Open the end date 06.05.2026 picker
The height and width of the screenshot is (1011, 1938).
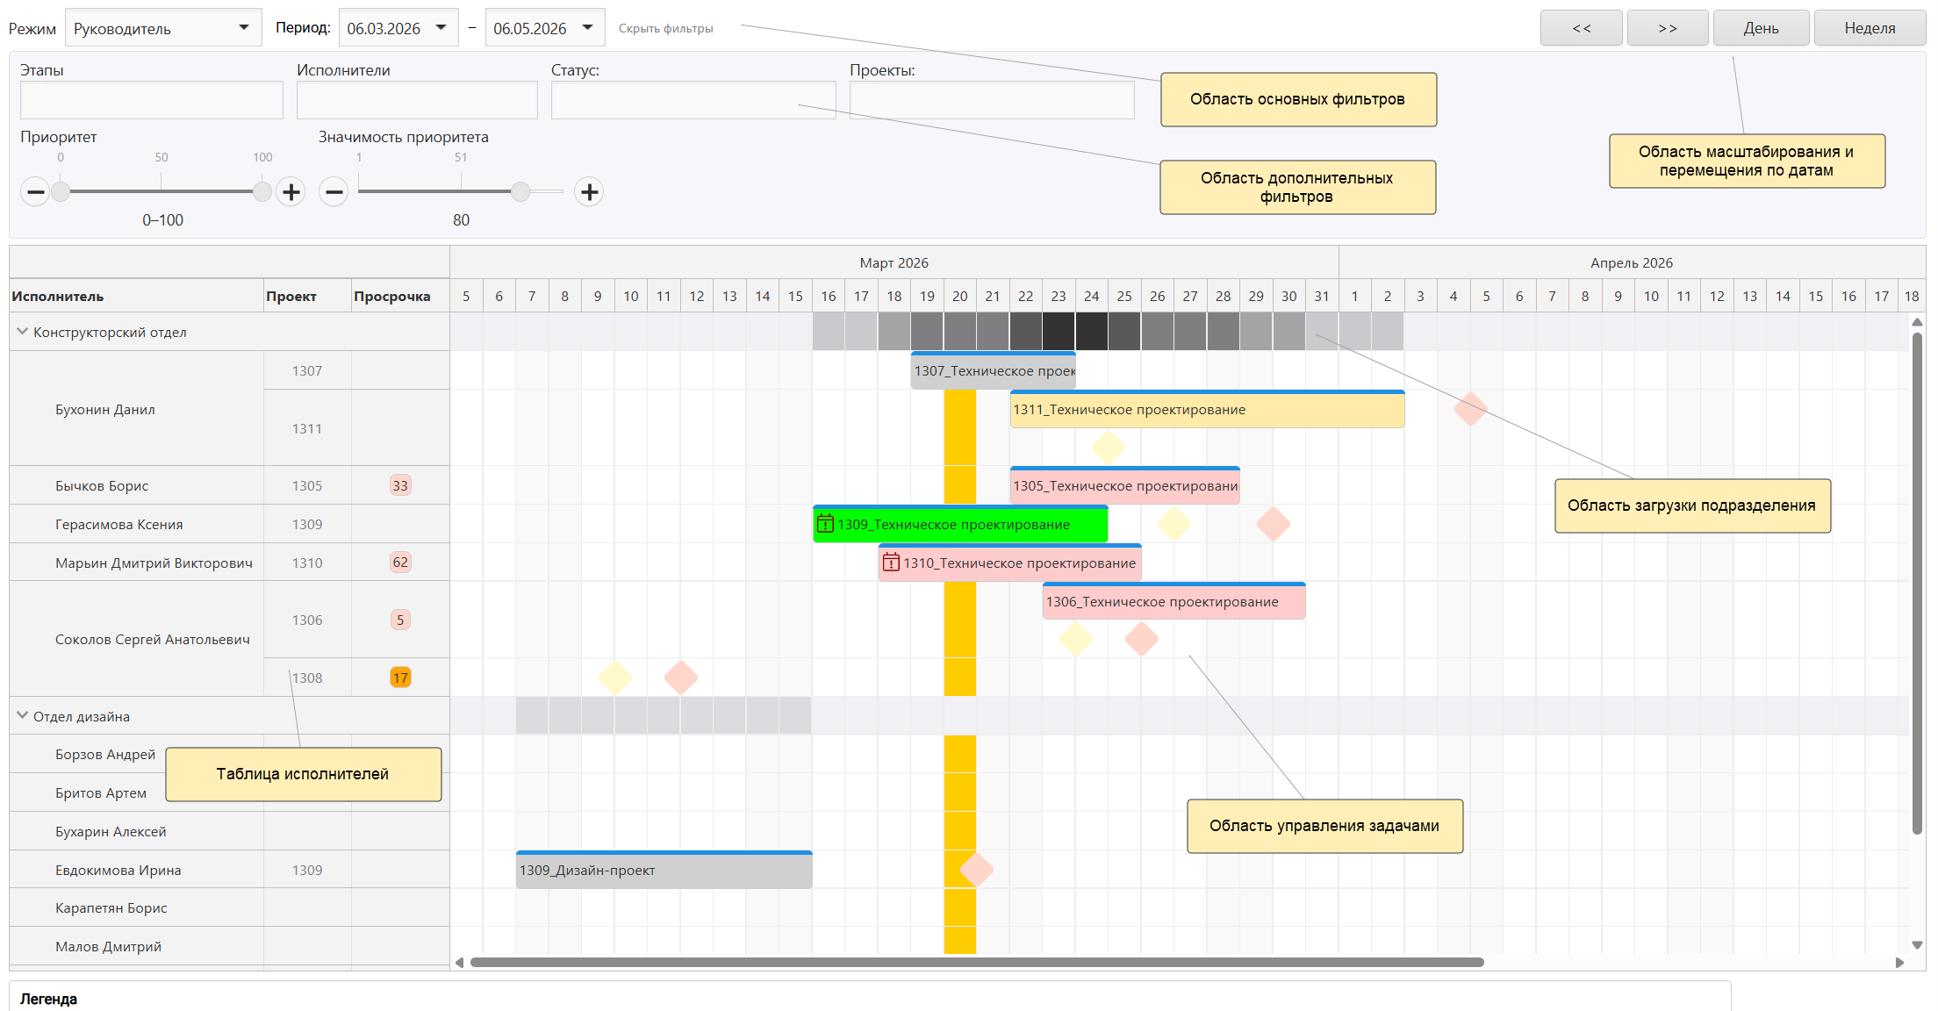click(587, 28)
